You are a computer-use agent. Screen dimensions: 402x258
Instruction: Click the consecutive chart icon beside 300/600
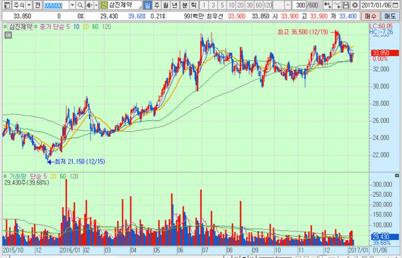(x=327, y=5)
